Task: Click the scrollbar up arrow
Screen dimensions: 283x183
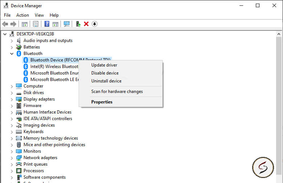Action: pos(279,34)
